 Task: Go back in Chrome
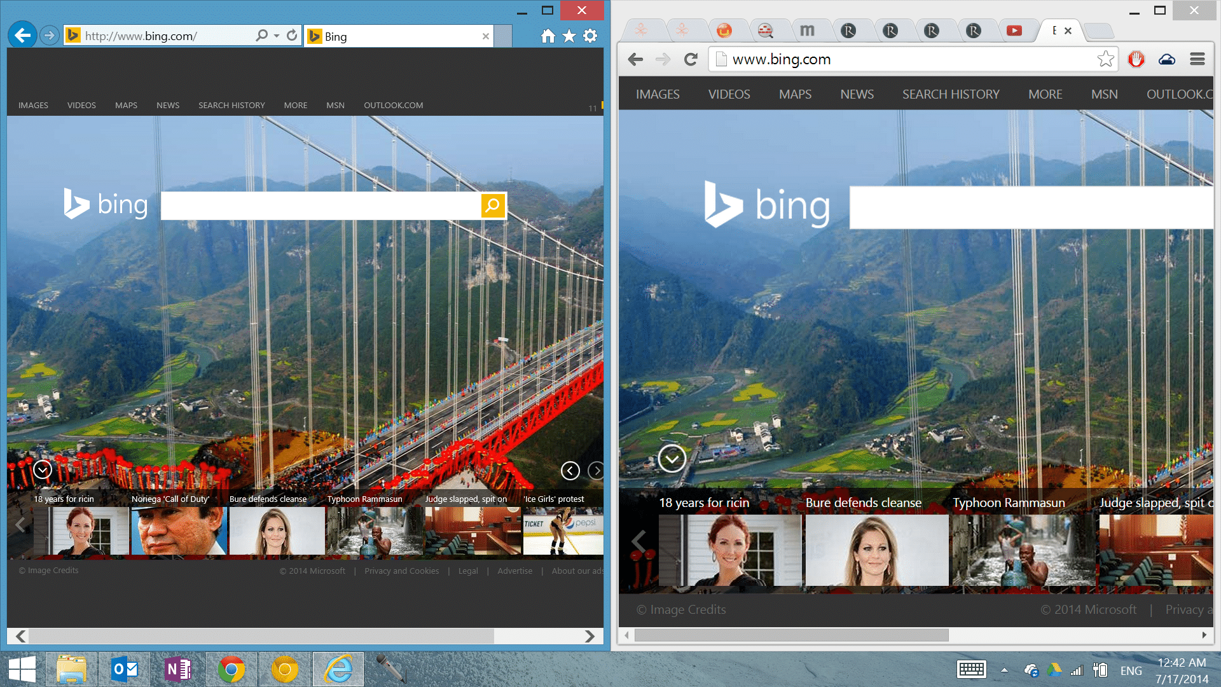click(635, 59)
